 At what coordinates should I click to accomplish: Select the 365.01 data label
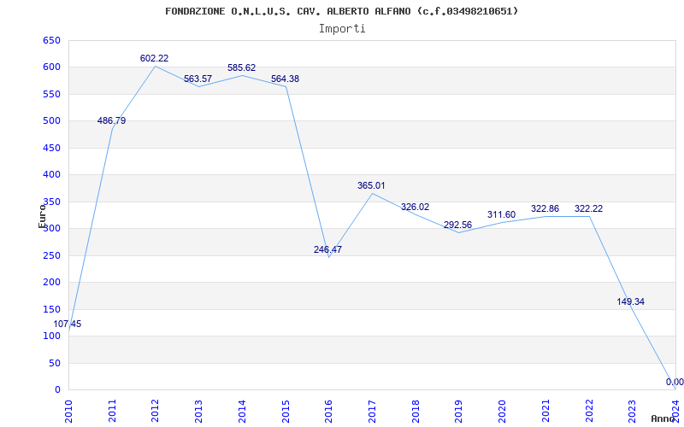click(371, 185)
